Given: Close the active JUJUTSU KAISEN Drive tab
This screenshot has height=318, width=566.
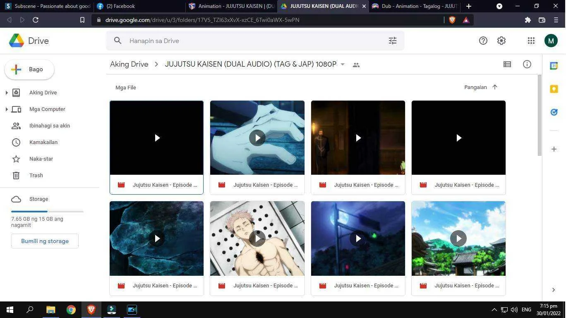Looking at the screenshot, I should [x=364, y=6].
